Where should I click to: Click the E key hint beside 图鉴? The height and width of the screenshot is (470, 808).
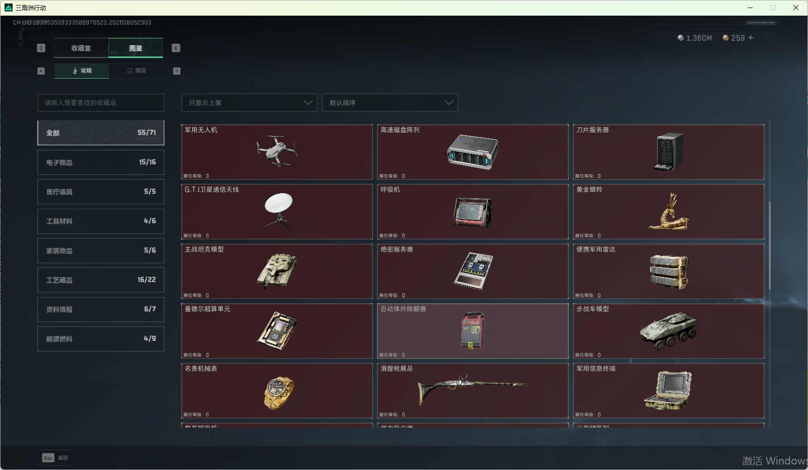click(x=176, y=48)
